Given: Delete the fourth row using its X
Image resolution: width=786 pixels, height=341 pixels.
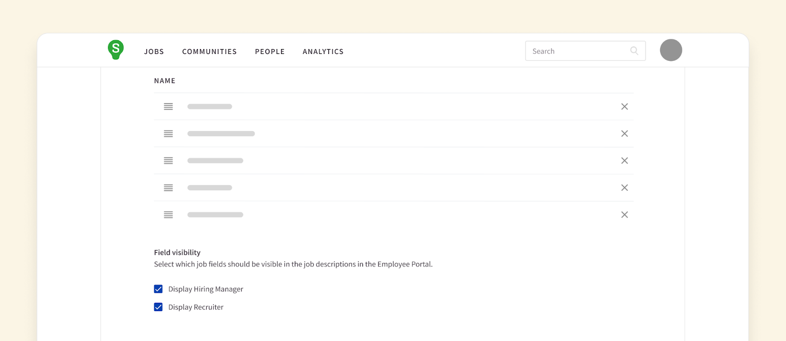Looking at the screenshot, I should click(624, 187).
